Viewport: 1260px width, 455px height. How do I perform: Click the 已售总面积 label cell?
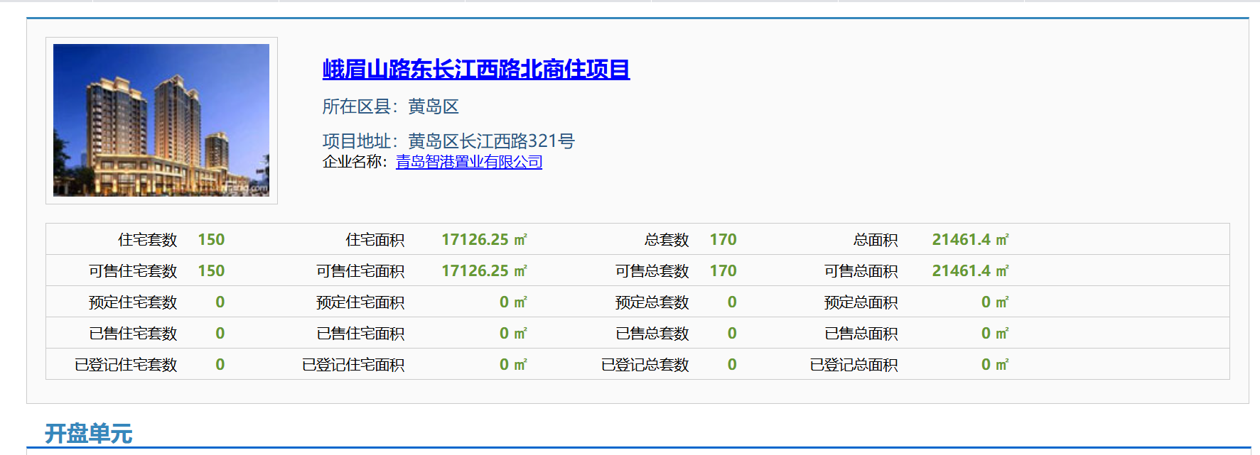click(861, 334)
